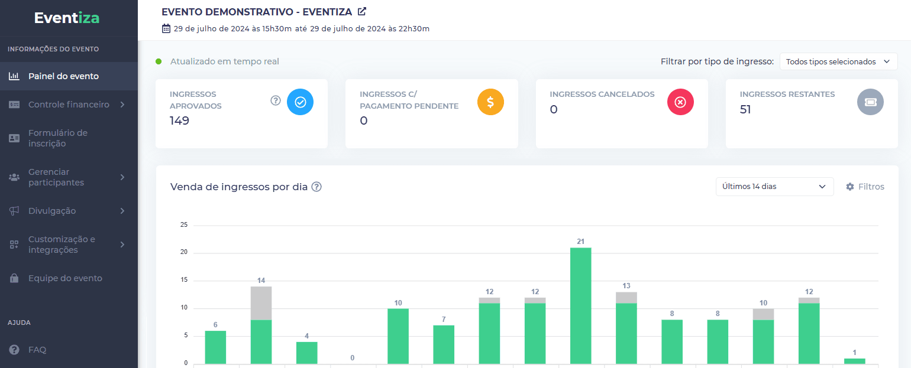Open the FAQ help link

37,350
